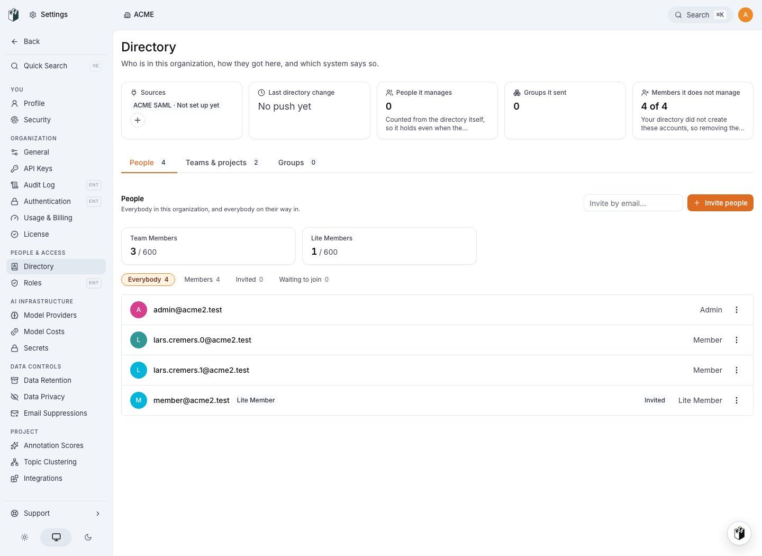The width and height of the screenshot is (762, 556).
Task: Click the "ACME SAML · Not set up yet" source
Action: [176, 105]
